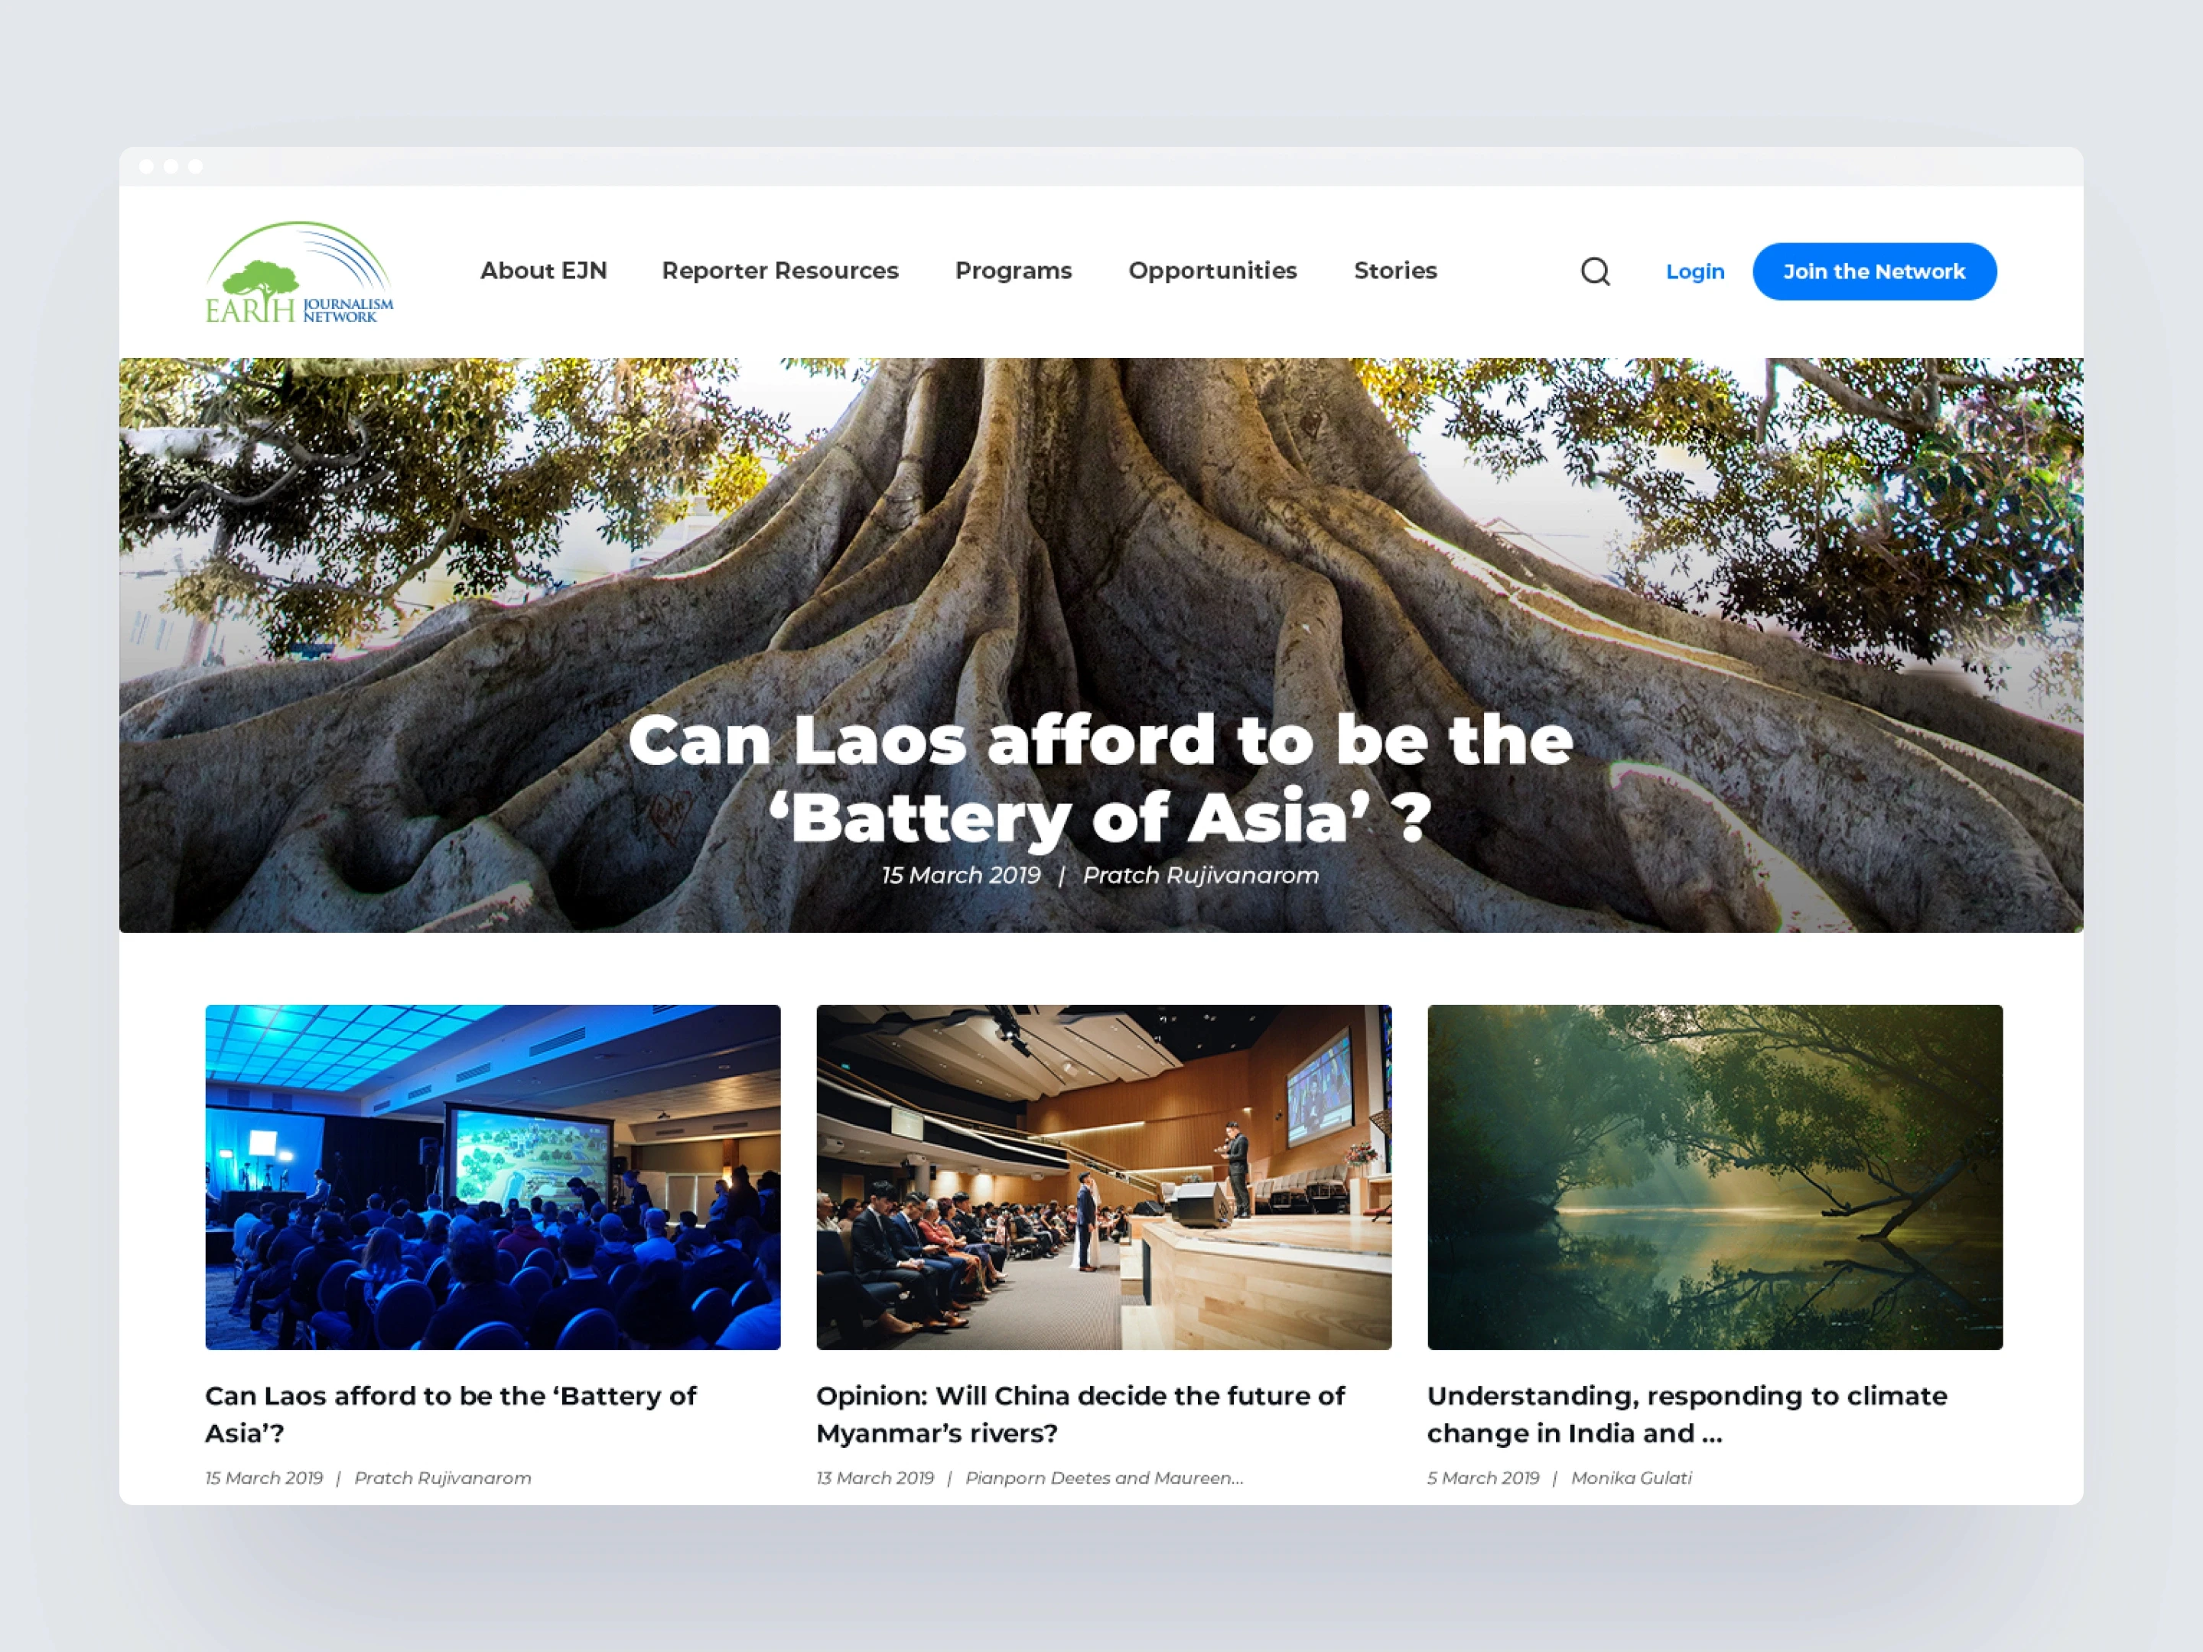
Task: Open the Laos 'Battery of Asia' card title
Action: click(451, 1414)
